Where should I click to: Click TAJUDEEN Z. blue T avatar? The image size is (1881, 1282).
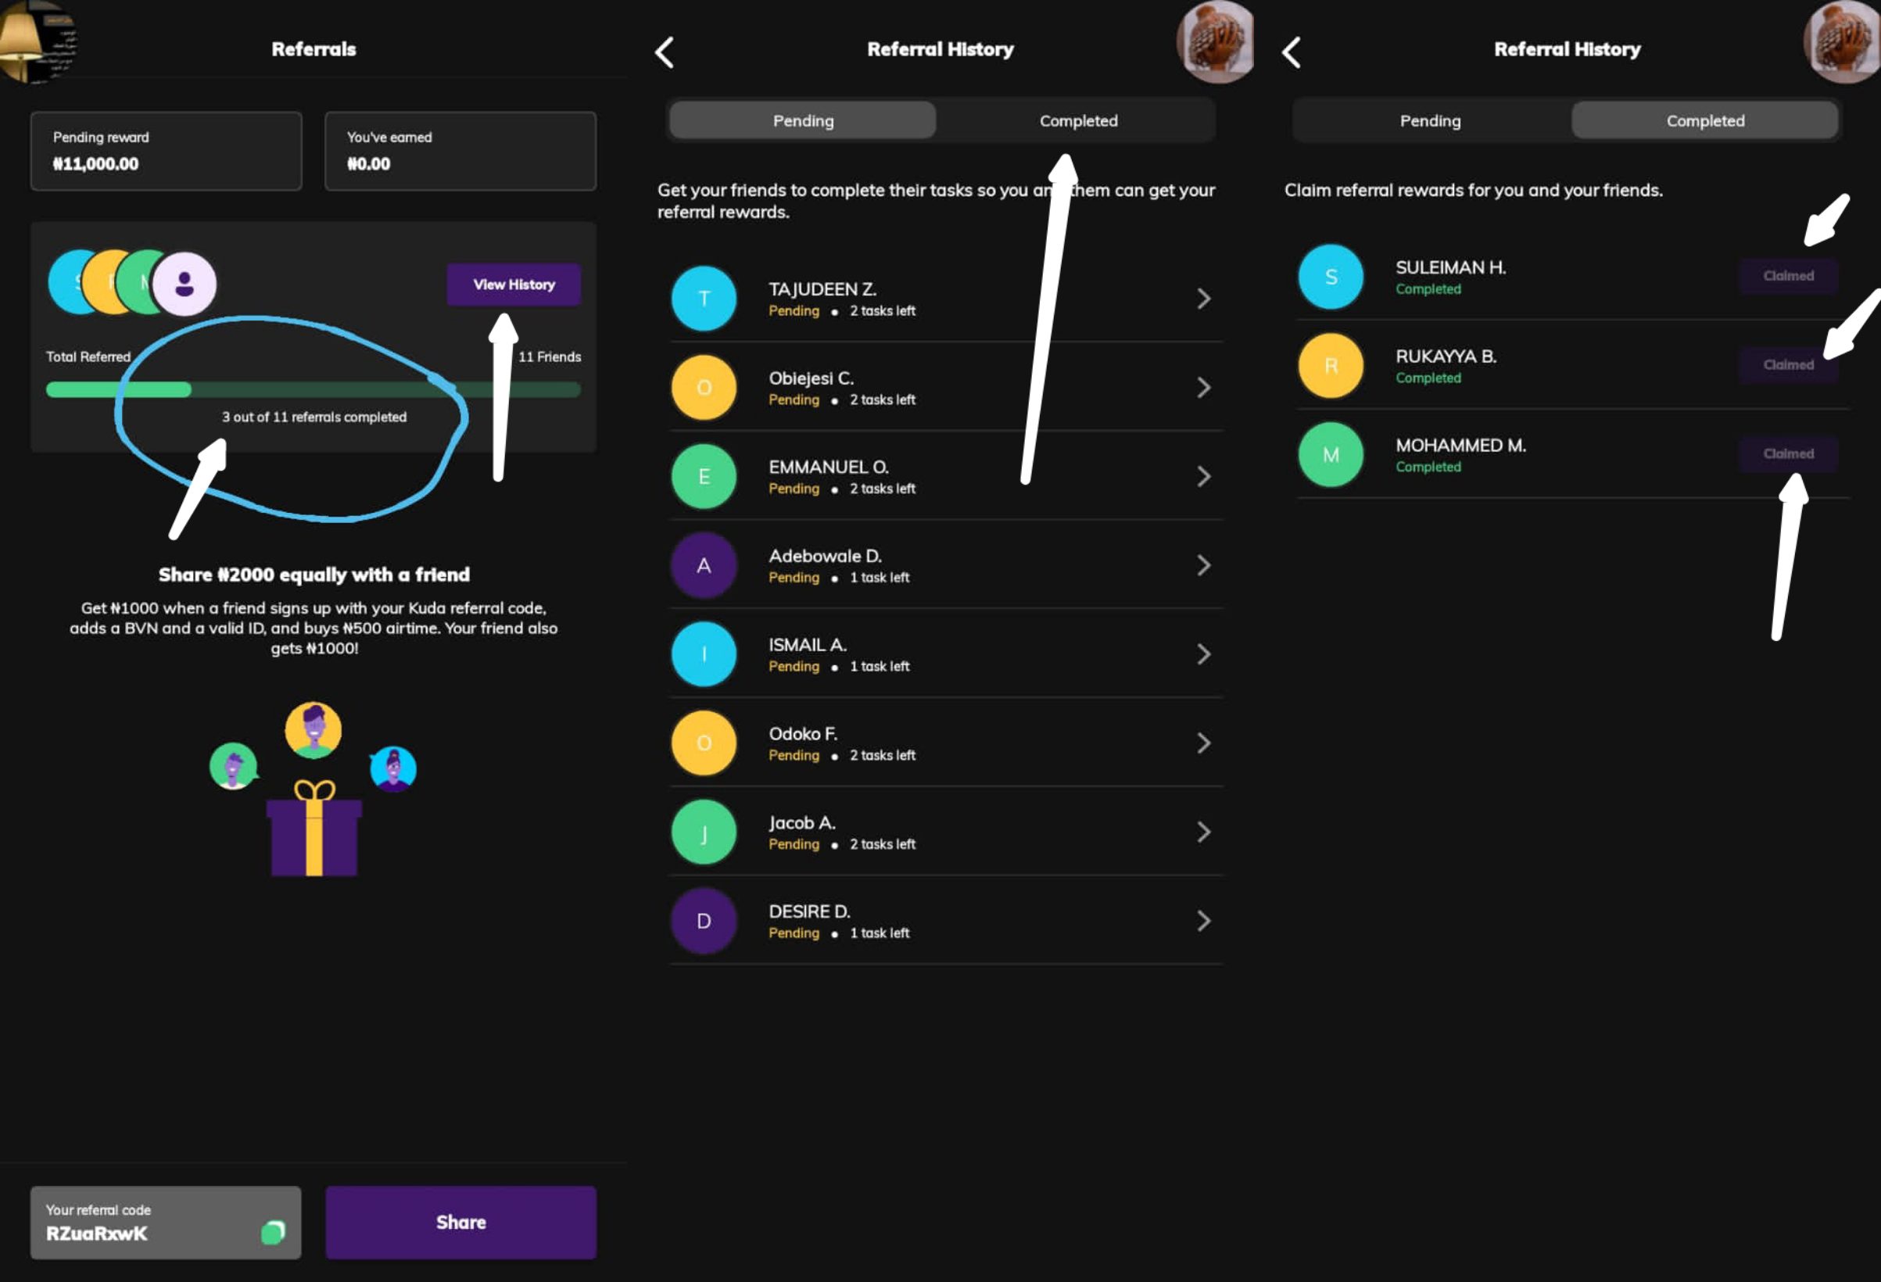point(704,299)
